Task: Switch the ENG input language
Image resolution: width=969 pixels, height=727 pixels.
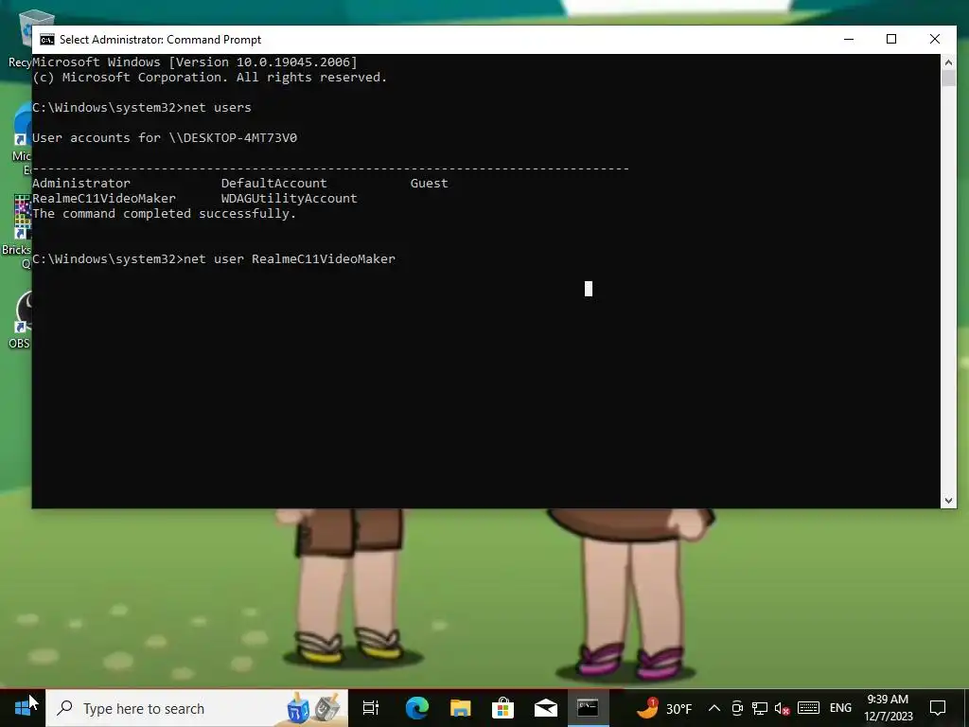Action: click(x=840, y=708)
